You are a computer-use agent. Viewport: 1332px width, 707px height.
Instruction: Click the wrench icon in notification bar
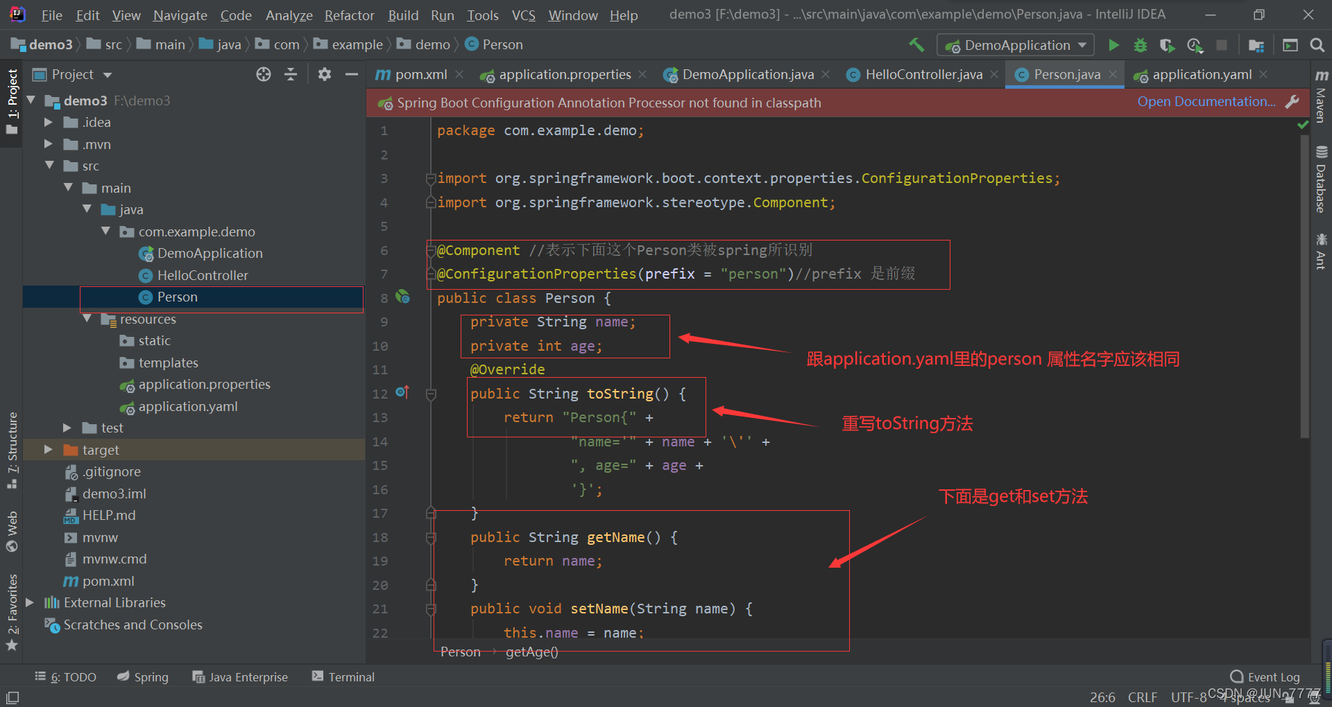(x=1292, y=102)
